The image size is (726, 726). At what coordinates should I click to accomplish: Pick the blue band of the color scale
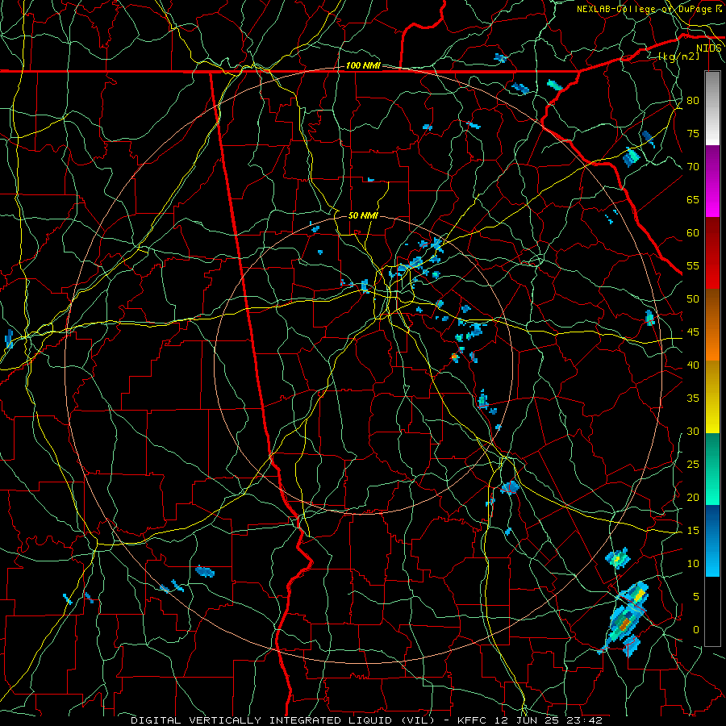tap(712, 540)
